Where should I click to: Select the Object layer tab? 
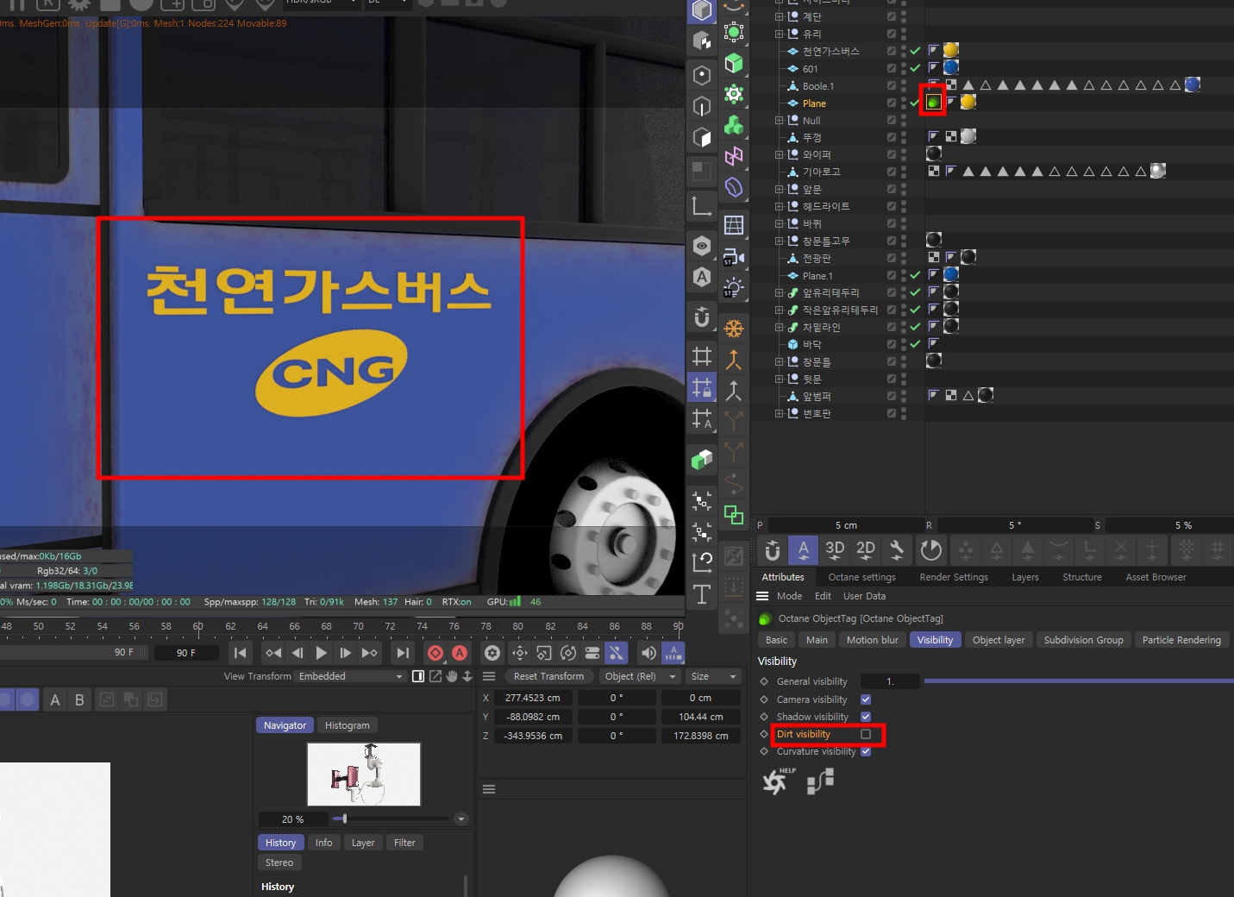click(x=999, y=640)
